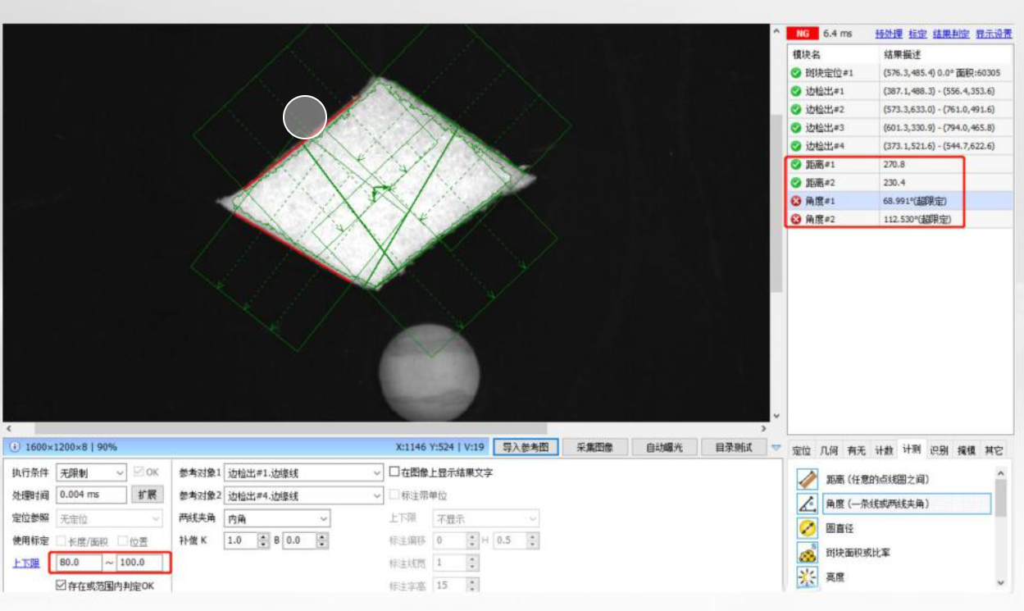Click the 斑块定位#1 module name
Viewport: 1024px width, 611px height.
pyautogui.click(x=829, y=73)
